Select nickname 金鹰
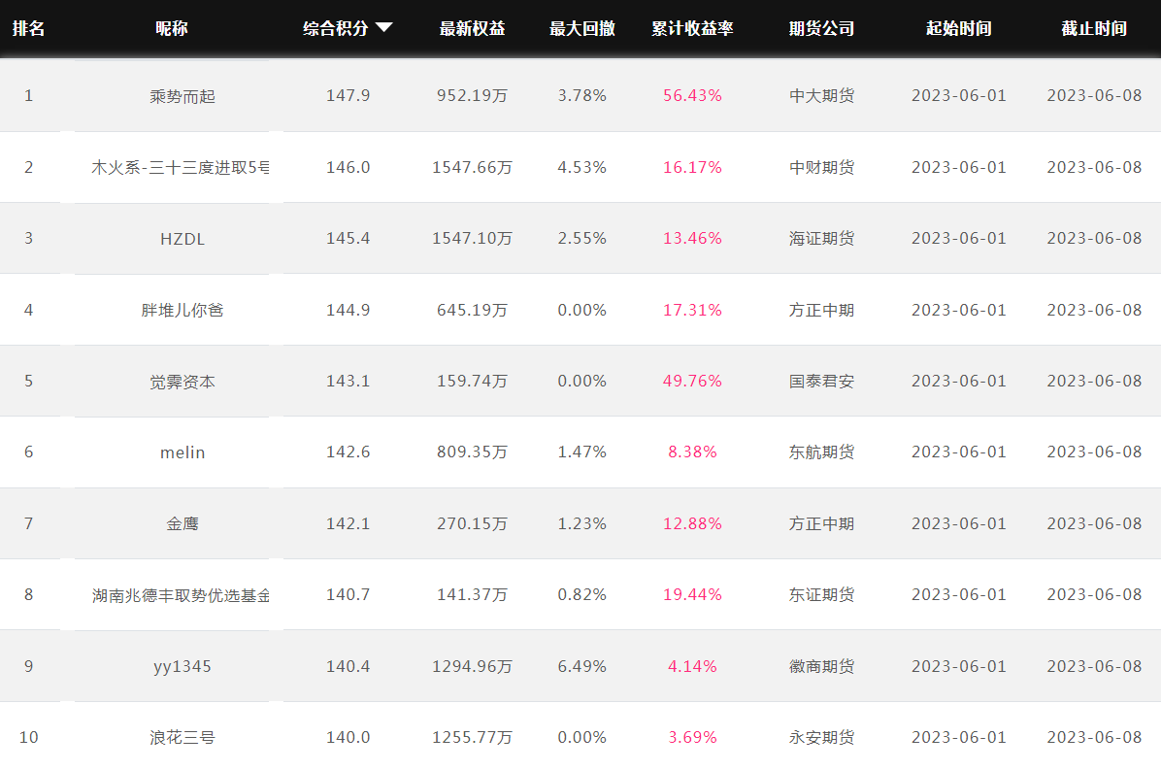 [182, 523]
